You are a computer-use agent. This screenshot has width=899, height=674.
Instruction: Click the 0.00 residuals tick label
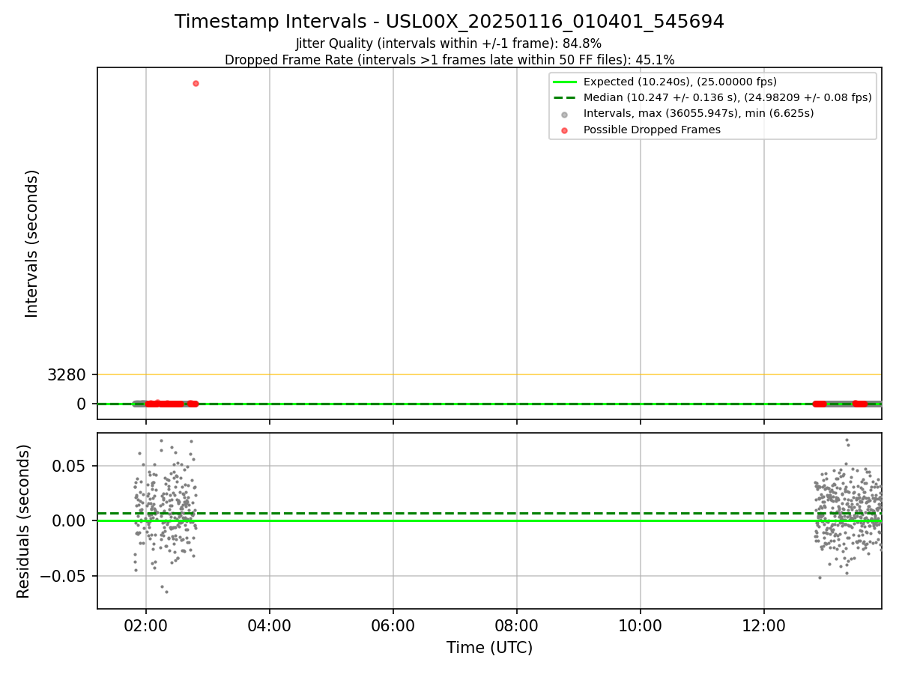pos(69,520)
